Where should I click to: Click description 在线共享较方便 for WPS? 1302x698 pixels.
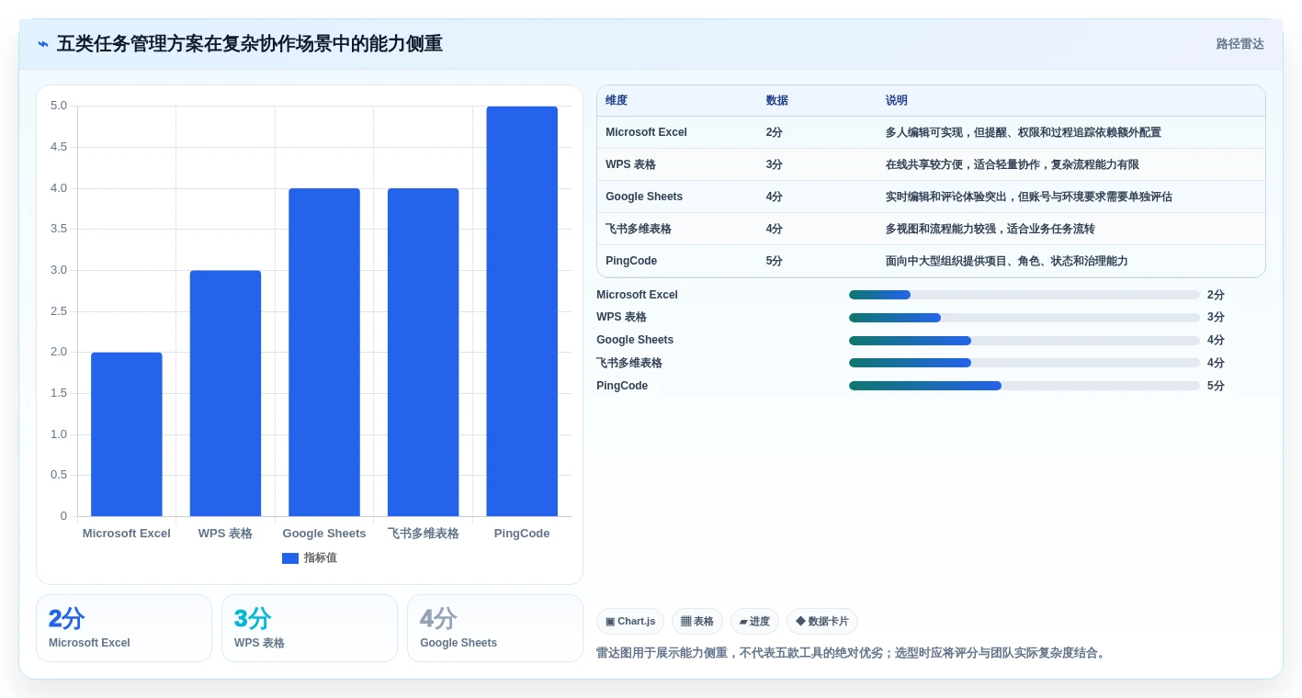1012,164
